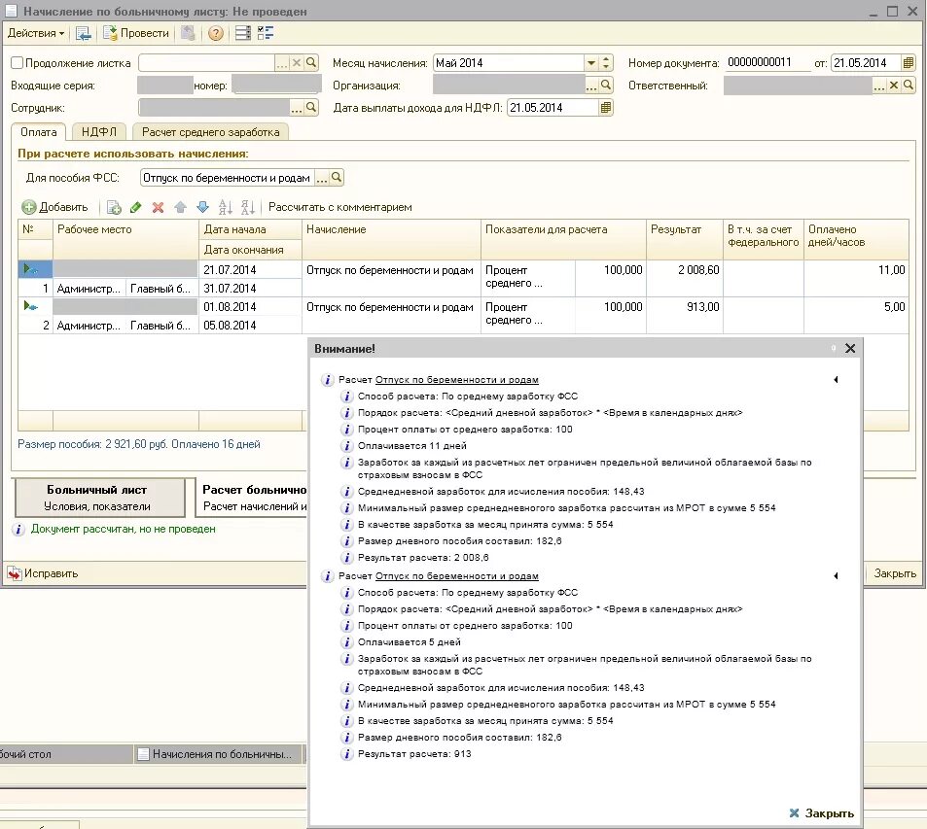
Task: Click Закрыть at bottom of document window
Action: [x=895, y=573]
